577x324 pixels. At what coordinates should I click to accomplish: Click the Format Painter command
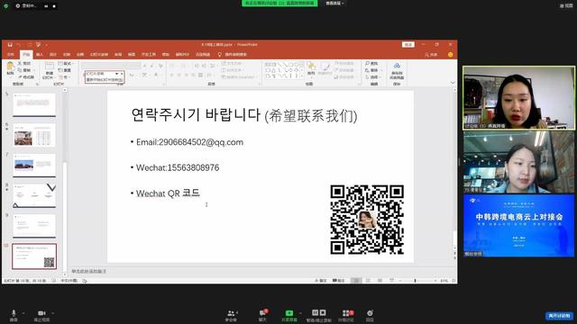[x=26, y=77]
